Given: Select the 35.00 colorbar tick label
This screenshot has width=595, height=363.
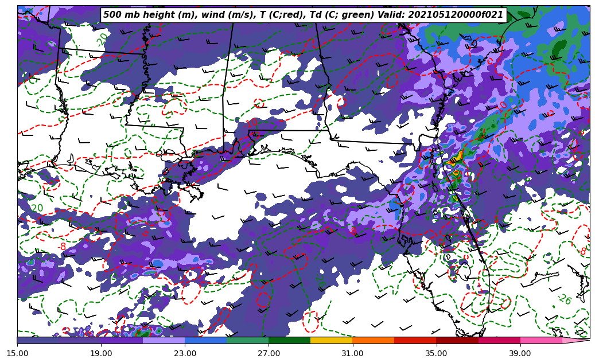Looking at the screenshot, I should click(436, 353).
